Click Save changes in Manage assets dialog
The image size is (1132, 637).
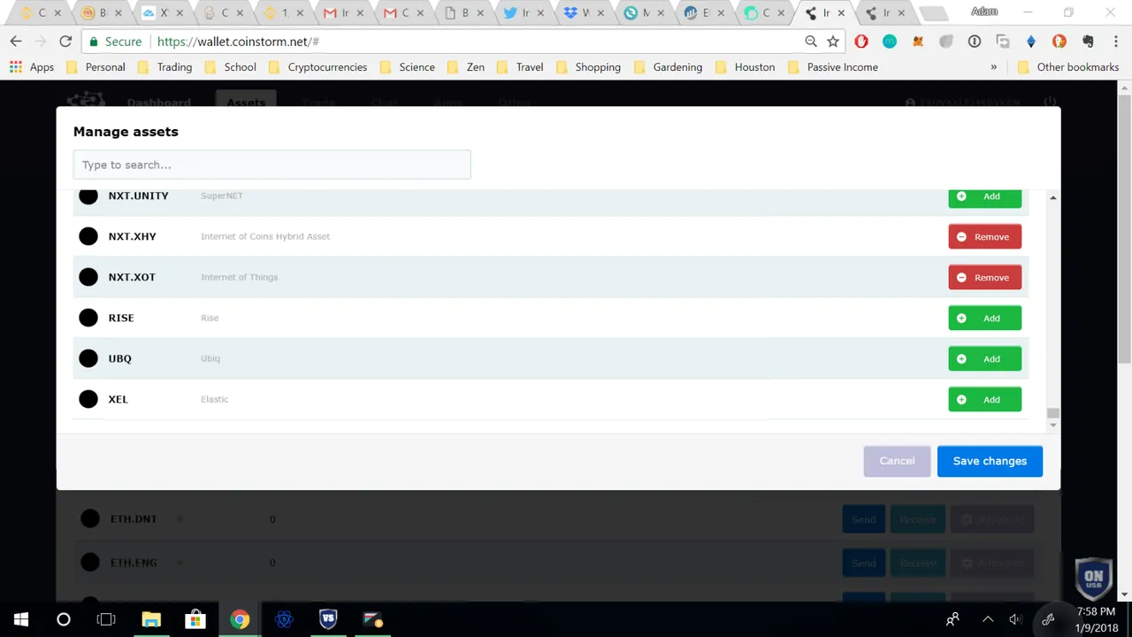click(990, 461)
